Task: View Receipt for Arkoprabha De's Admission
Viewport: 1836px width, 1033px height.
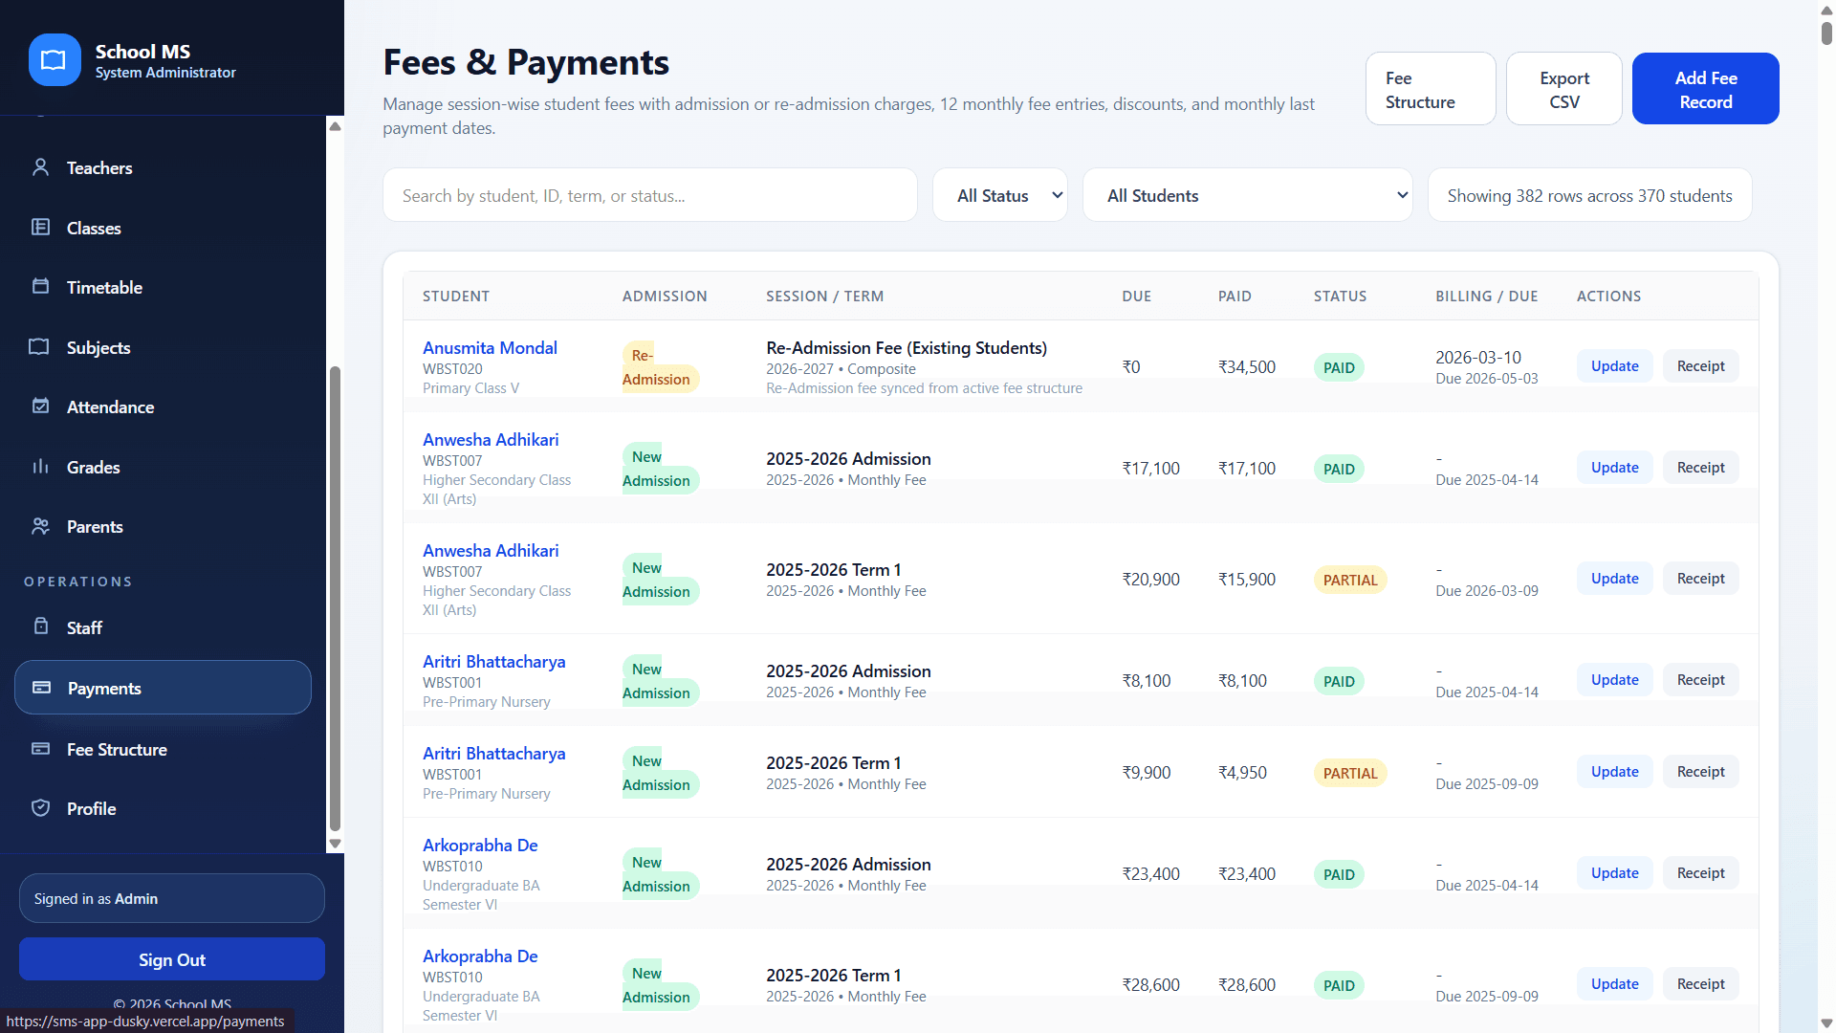Action: pos(1700,873)
